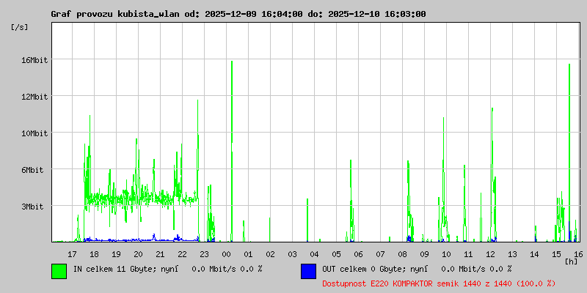Click hour label '09' on x-axis
The height and width of the screenshot is (293, 587).
pos(425,254)
